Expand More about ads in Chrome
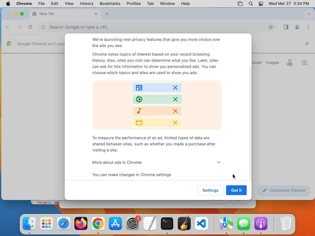This screenshot has height=236, width=315. [156, 162]
